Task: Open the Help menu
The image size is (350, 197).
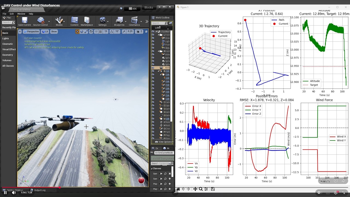Action: 31,14
